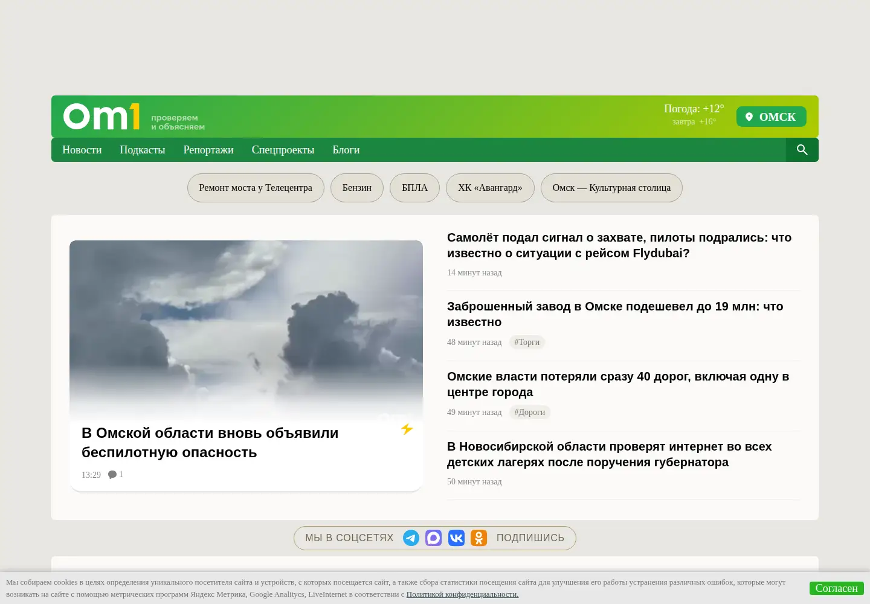Click the МЫ В СОЦСЕТЯХ label

coord(349,538)
